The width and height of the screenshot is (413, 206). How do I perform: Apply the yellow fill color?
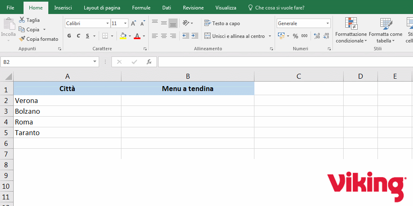(x=123, y=36)
